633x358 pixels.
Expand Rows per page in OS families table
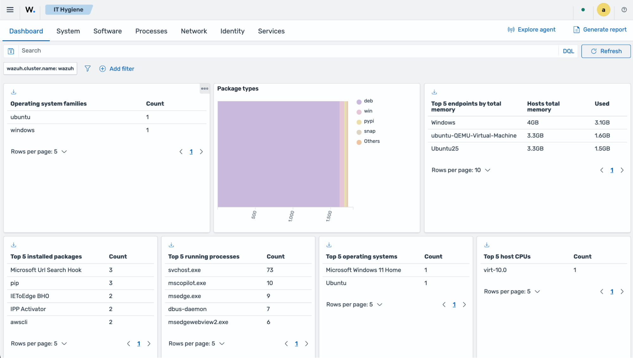pos(39,152)
